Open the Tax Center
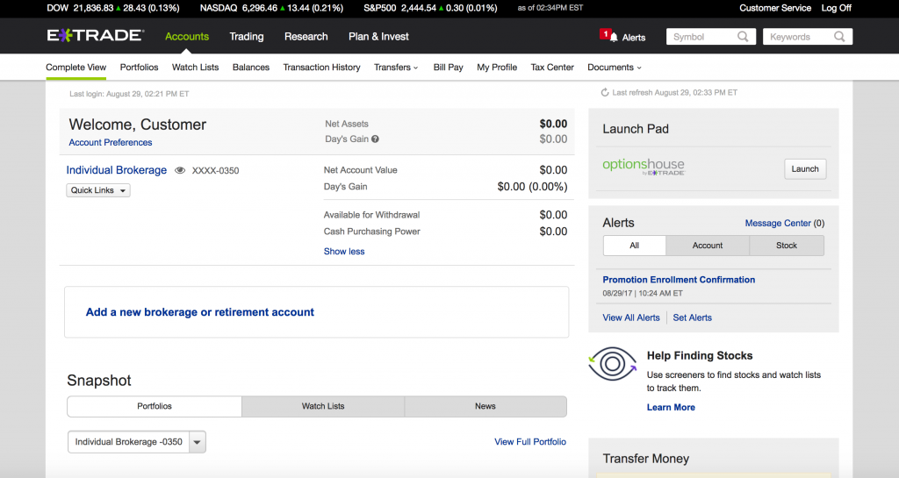Screen dimensions: 899x478 point(552,67)
